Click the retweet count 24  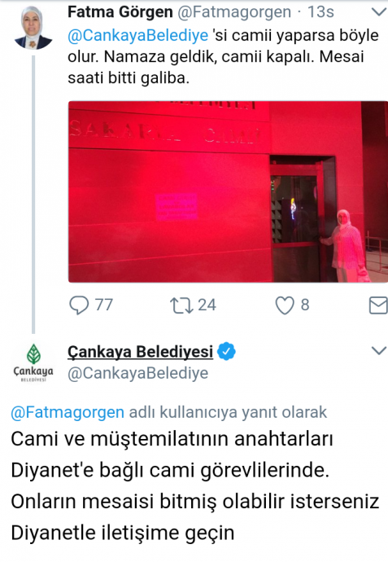point(207,305)
